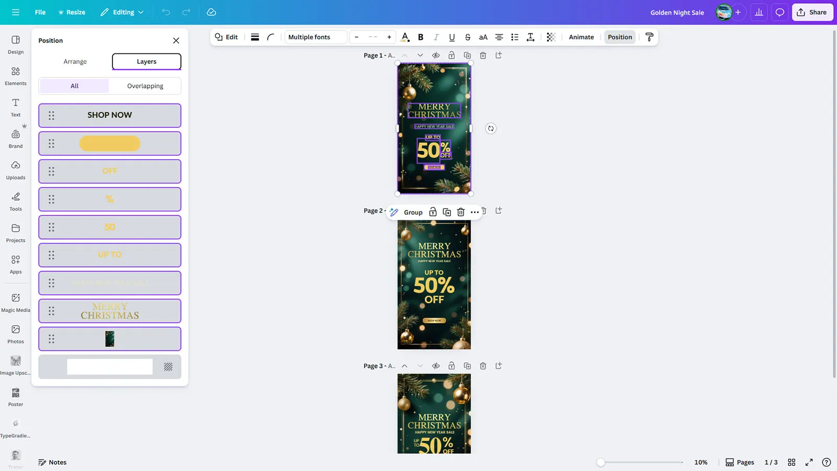Select the MERRY CHRISTMAS layer
This screenshot has width=837, height=471.
pos(110,311)
